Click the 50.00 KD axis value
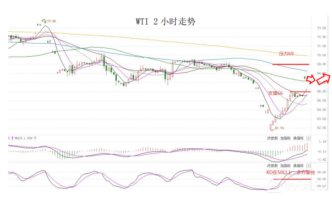Image resolution: width=332 pixels, height=199 pixels. 322,179
